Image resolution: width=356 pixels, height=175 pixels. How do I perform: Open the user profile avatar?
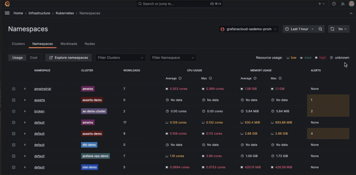pyautogui.click(x=351, y=4)
